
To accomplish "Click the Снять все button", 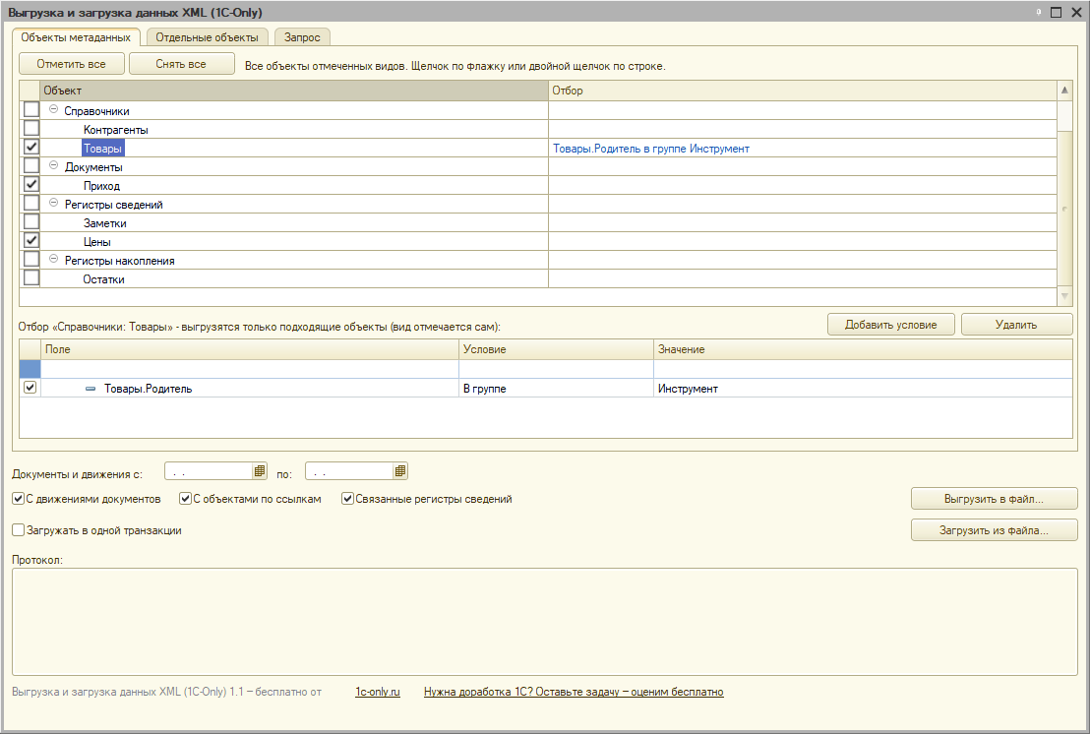I will 181,64.
